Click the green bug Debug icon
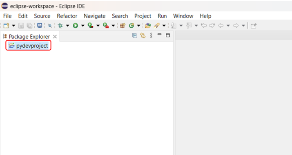Screen dimensions: 292x155 [60, 25]
